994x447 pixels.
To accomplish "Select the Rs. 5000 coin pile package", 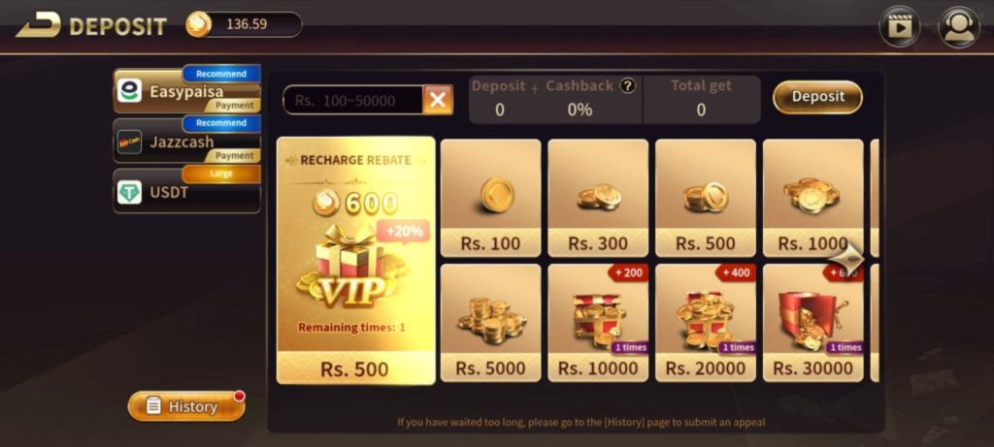I will click(490, 323).
